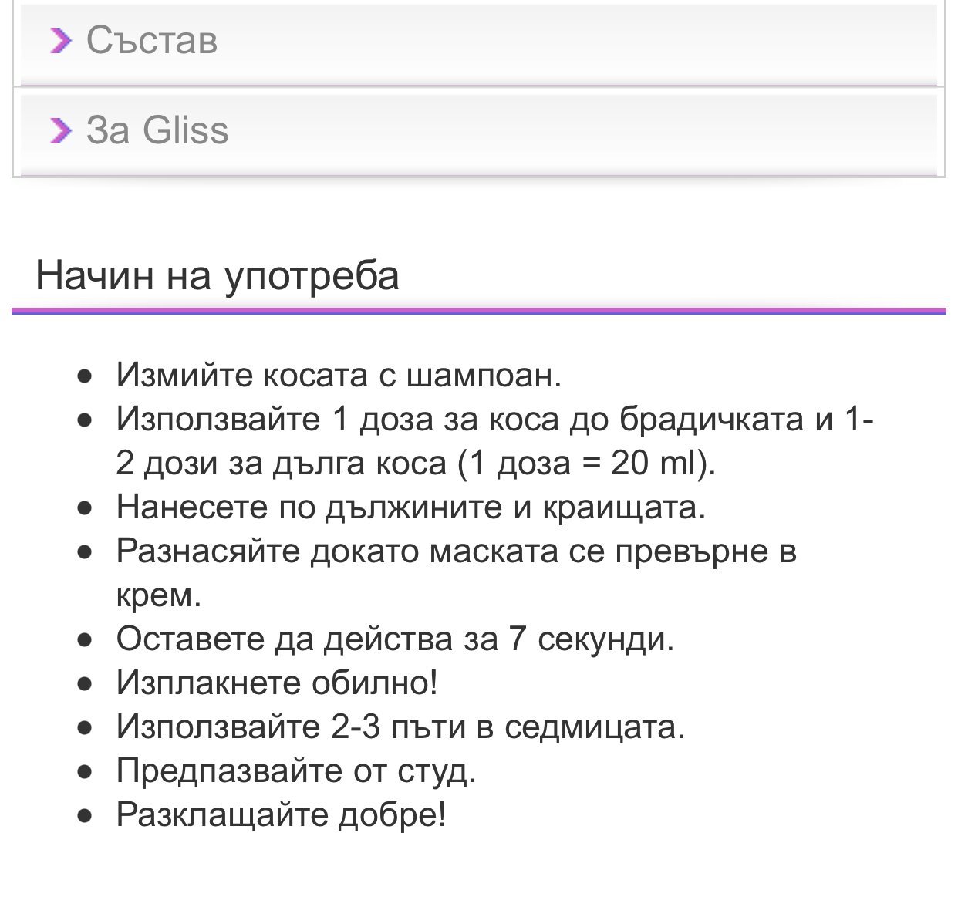Click the 'Разклащайте добре!' instruction

click(281, 815)
